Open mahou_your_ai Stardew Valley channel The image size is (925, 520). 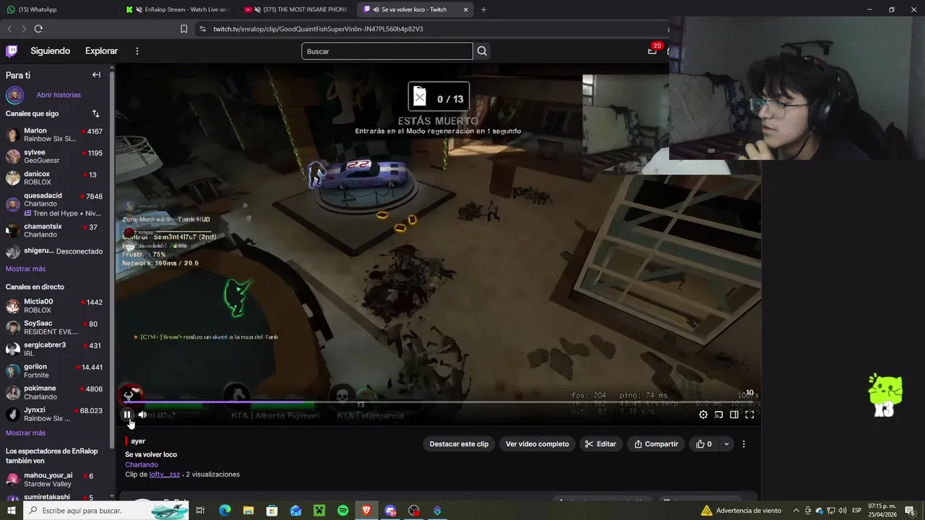tap(55, 480)
